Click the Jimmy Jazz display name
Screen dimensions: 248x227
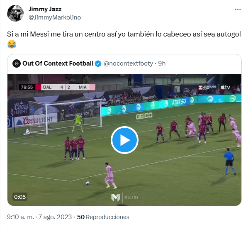(45, 9)
